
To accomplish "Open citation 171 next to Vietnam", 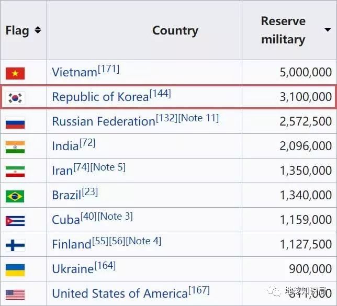I will pyautogui.click(x=109, y=69).
